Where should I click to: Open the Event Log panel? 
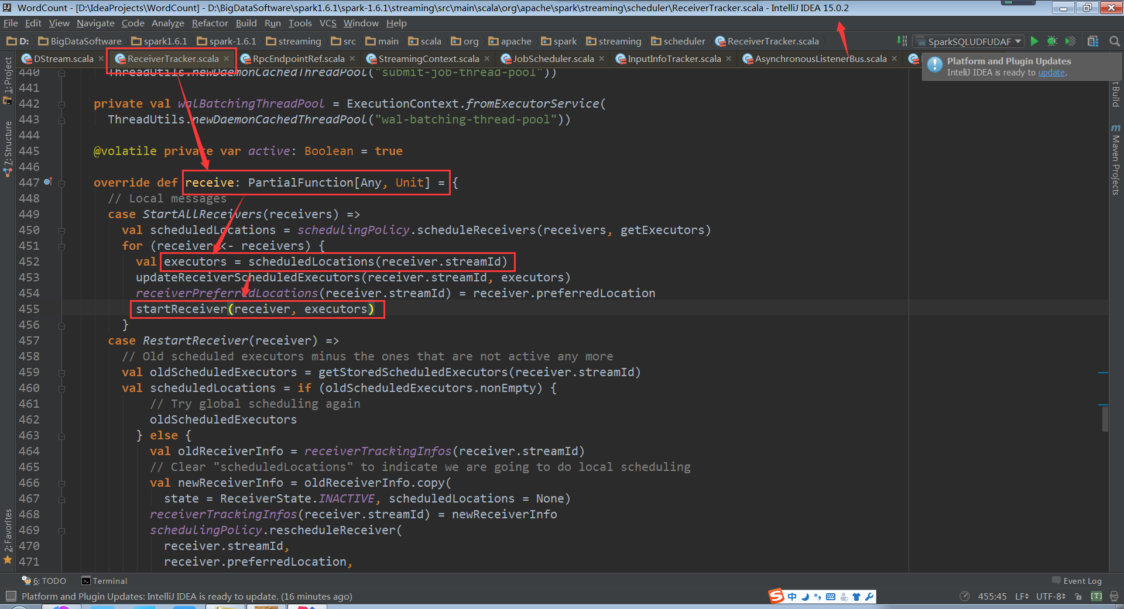[x=1077, y=581]
